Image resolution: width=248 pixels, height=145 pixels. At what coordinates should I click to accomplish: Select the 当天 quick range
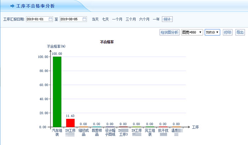tap(95, 19)
